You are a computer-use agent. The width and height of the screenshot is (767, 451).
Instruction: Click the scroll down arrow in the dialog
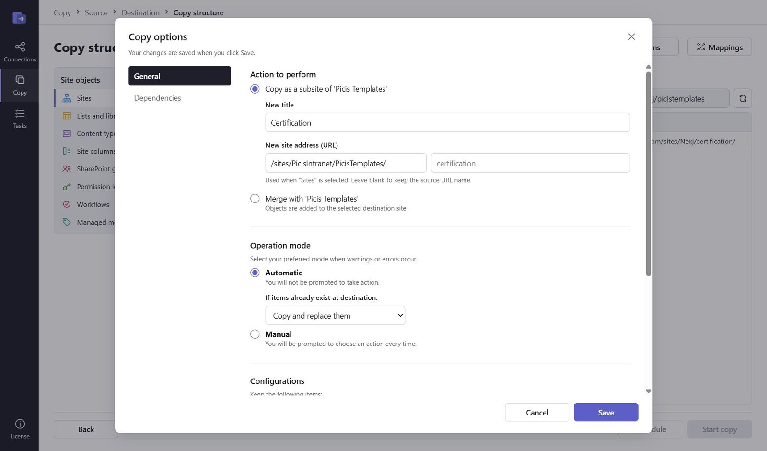pyautogui.click(x=648, y=391)
